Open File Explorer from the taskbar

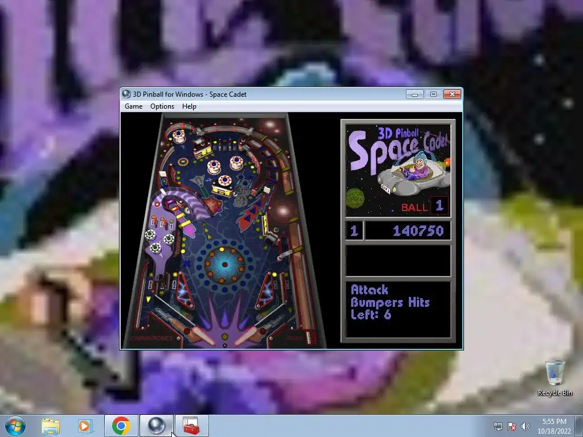pyautogui.click(x=51, y=426)
